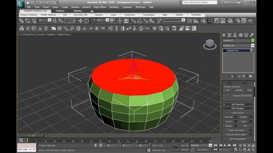Click the Bind to Space Warp tool
The height and width of the screenshot is (153, 273).
pos(34,21)
